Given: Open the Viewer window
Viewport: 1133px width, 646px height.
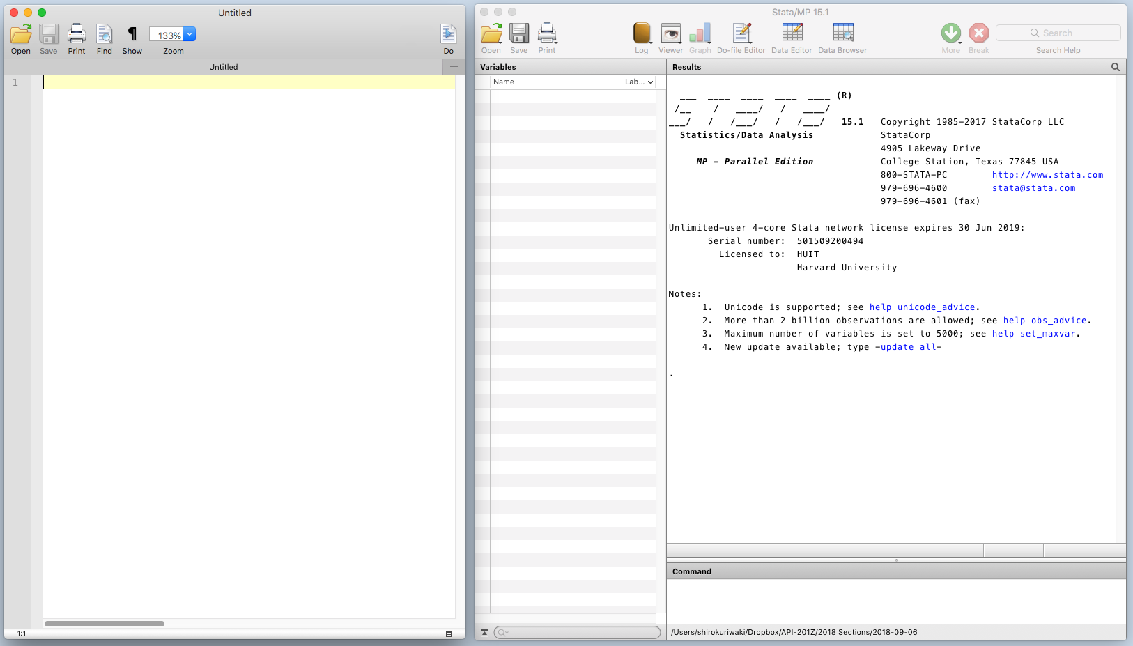Looking at the screenshot, I should pyautogui.click(x=670, y=34).
